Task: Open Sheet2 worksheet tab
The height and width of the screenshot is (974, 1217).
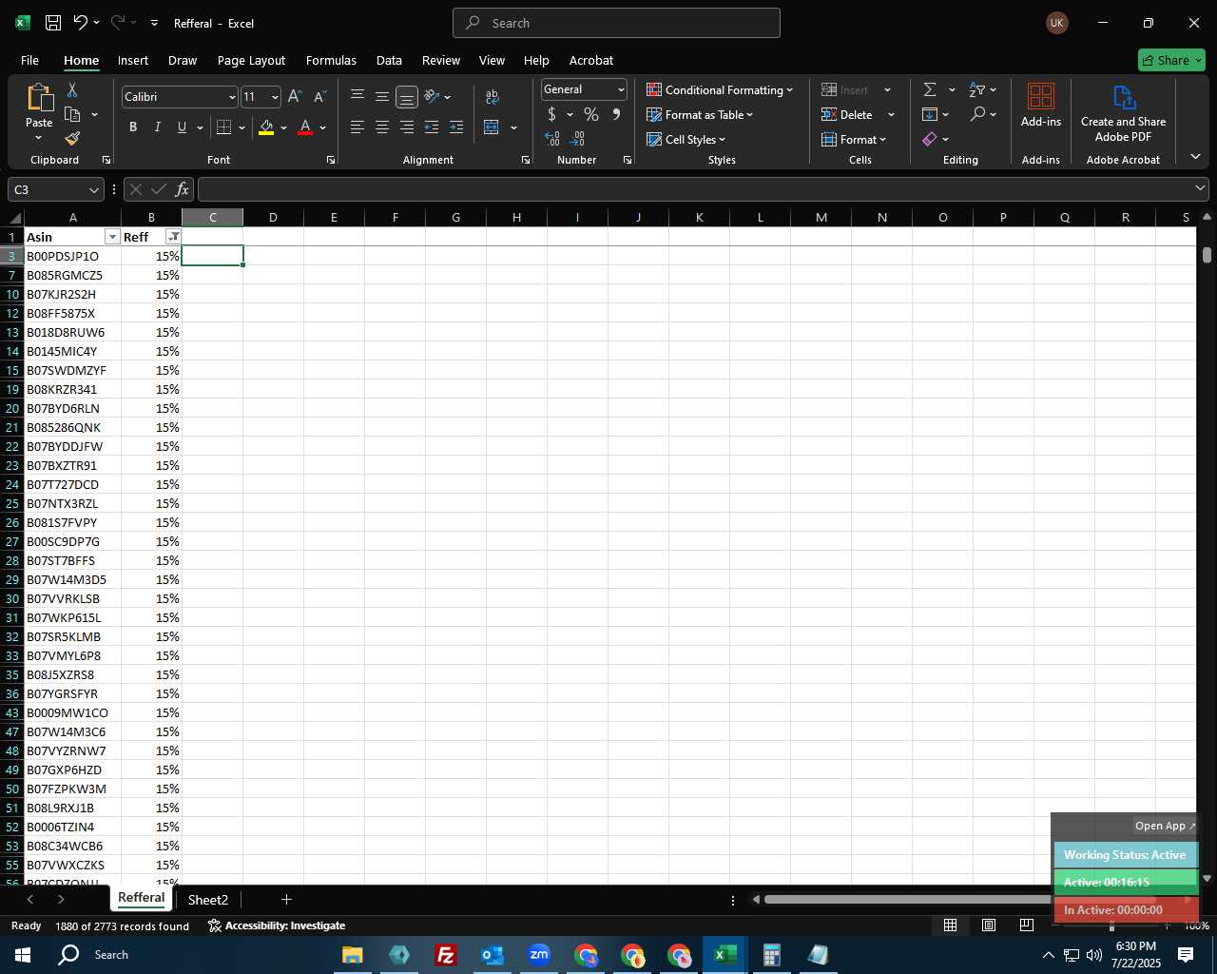Action: coord(208,899)
